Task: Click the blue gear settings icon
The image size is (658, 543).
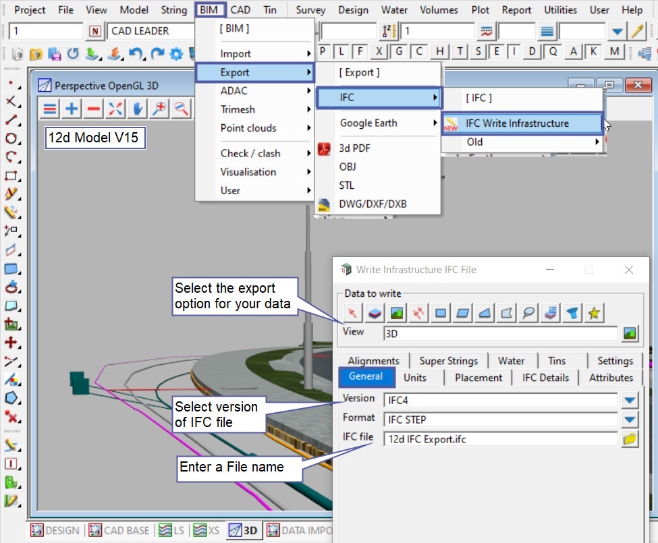Action: click(177, 53)
